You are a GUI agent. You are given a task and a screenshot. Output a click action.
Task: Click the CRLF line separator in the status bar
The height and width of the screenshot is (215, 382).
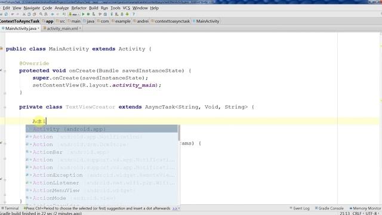pos(357,213)
